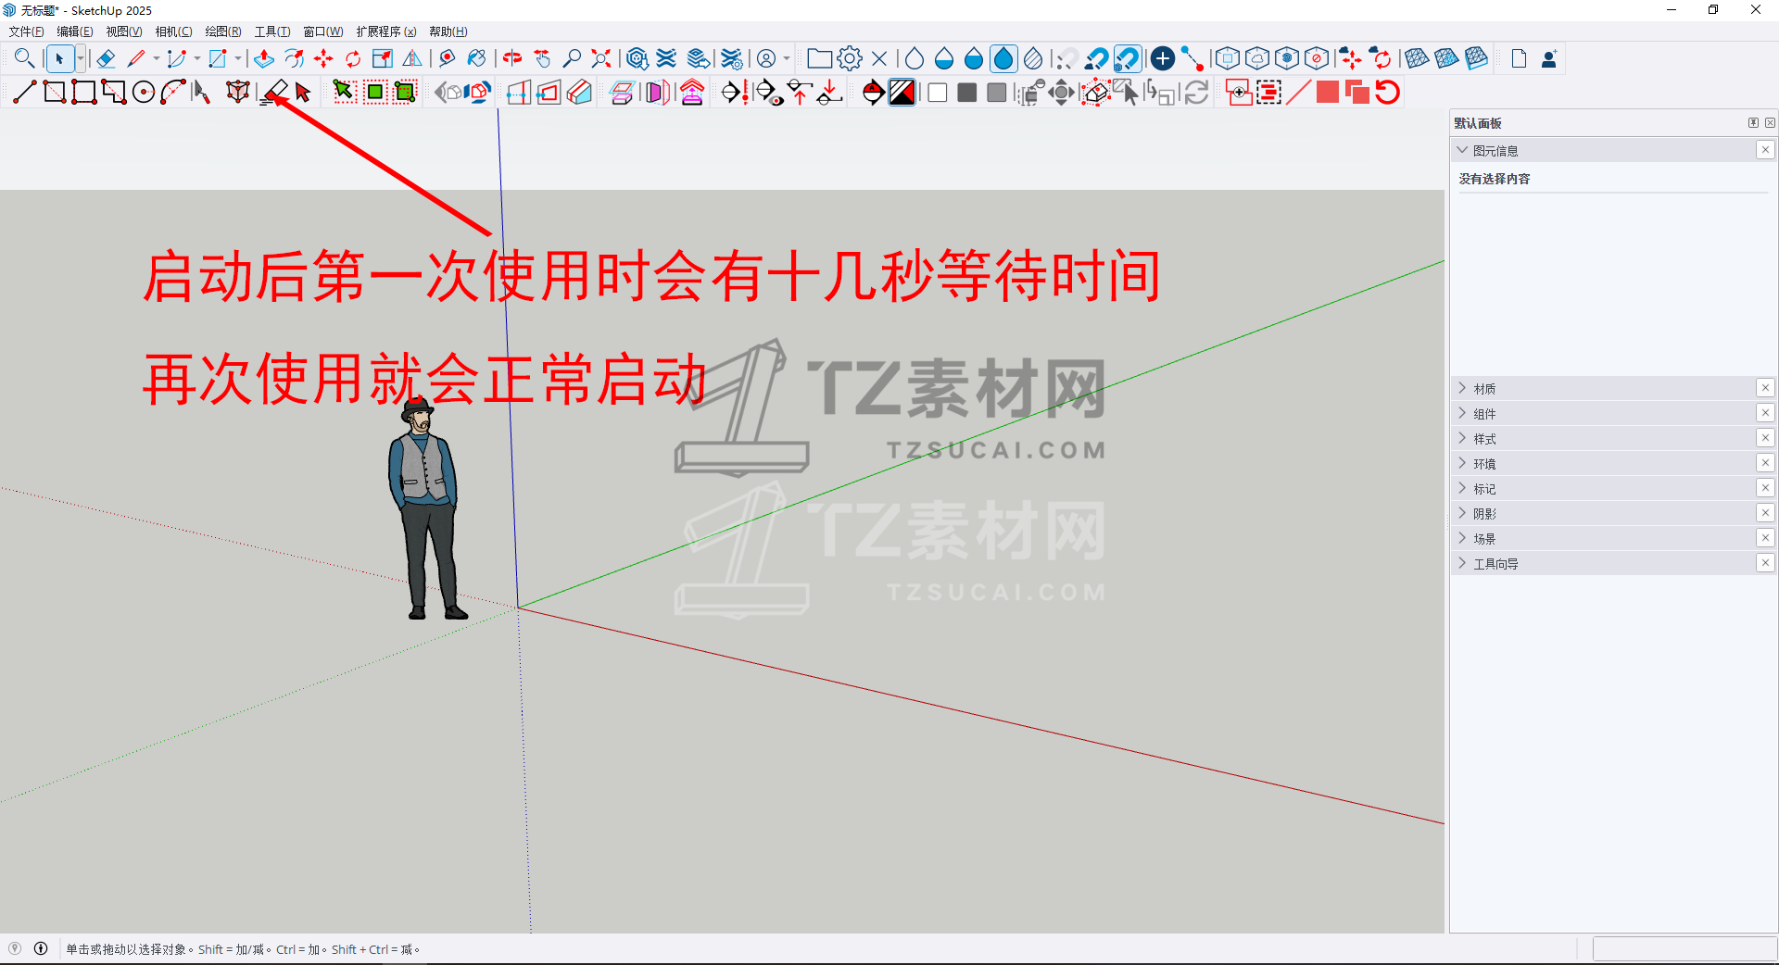Click the dark gray square swatch in toolbar
Viewport: 1779px width, 965px height.
(967, 93)
